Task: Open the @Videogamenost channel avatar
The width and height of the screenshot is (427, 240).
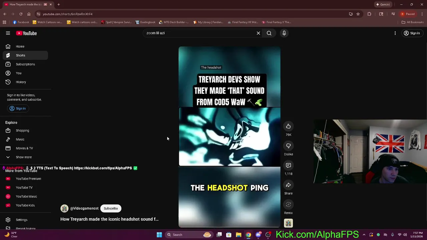Action: tap(64, 208)
